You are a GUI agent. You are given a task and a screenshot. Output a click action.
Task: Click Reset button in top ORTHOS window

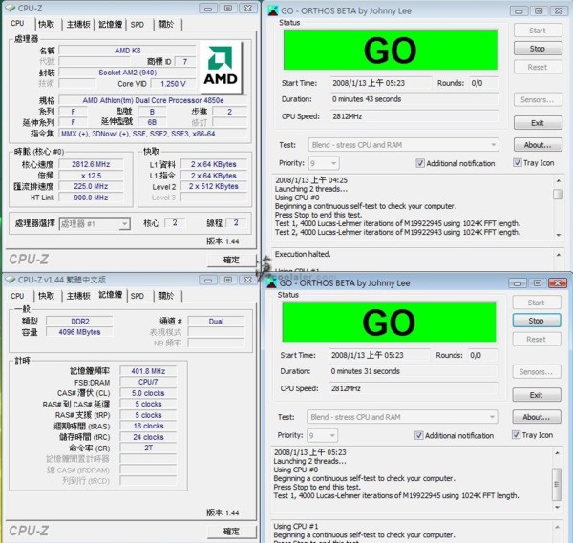[x=538, y=67]
